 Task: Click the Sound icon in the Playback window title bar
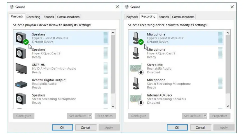pos(11,7)
